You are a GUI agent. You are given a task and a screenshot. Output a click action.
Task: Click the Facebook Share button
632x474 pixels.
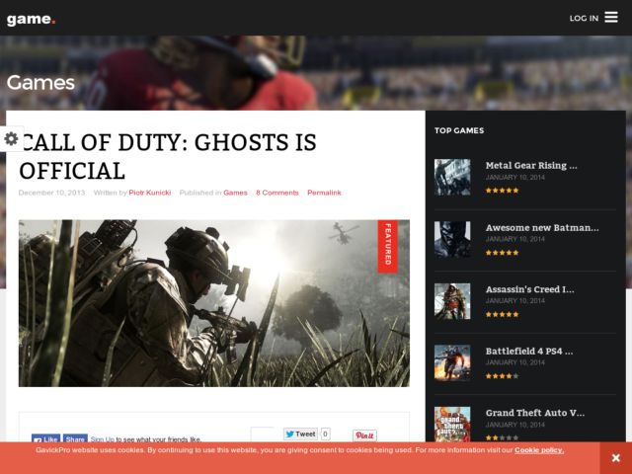(x=76, y=438)
